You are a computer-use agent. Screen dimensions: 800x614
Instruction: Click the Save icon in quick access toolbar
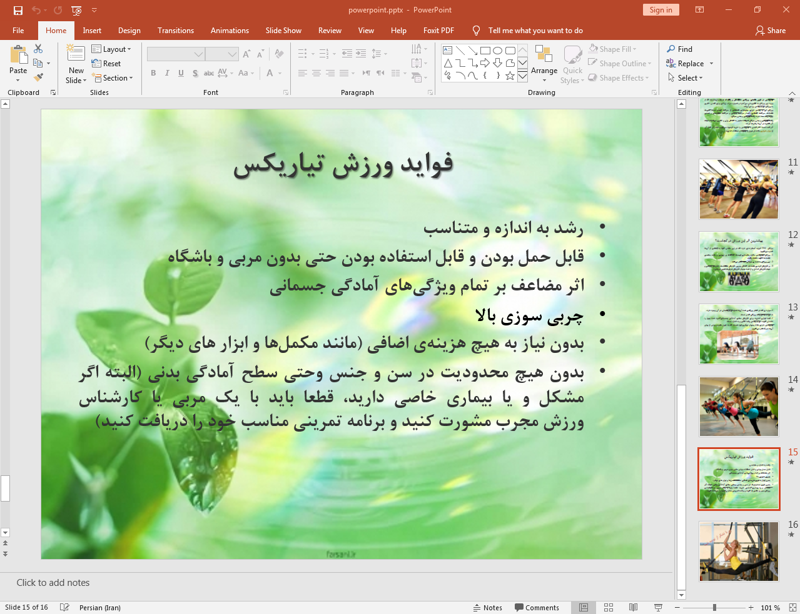(18, 10)
